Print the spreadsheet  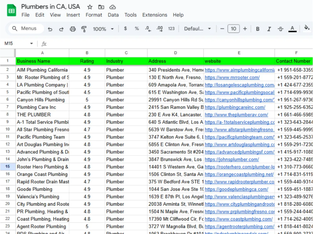73,29
